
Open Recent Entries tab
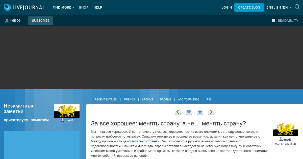coord(106,100)
